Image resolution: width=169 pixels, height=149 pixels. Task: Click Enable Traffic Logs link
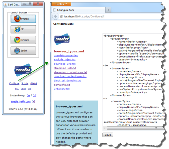[x=21, y=102]
